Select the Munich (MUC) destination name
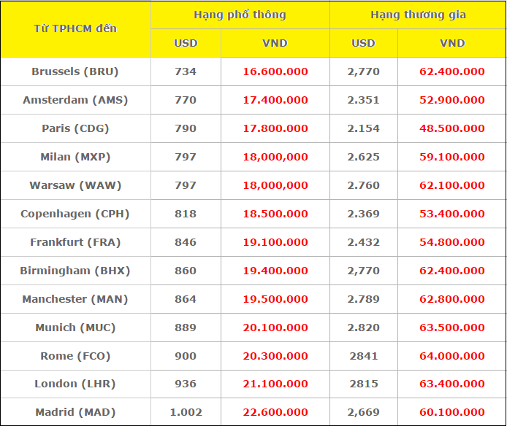The width and height of the screenshot is (507, 426). 75,328
